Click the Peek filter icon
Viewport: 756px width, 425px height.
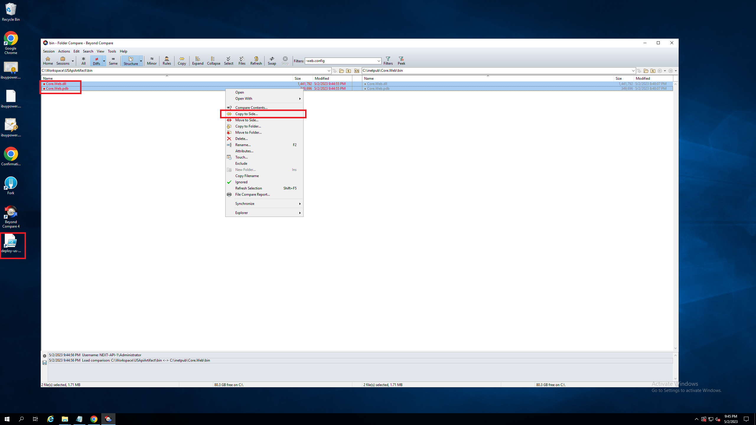pyautogui.click(x=401, y=61)
